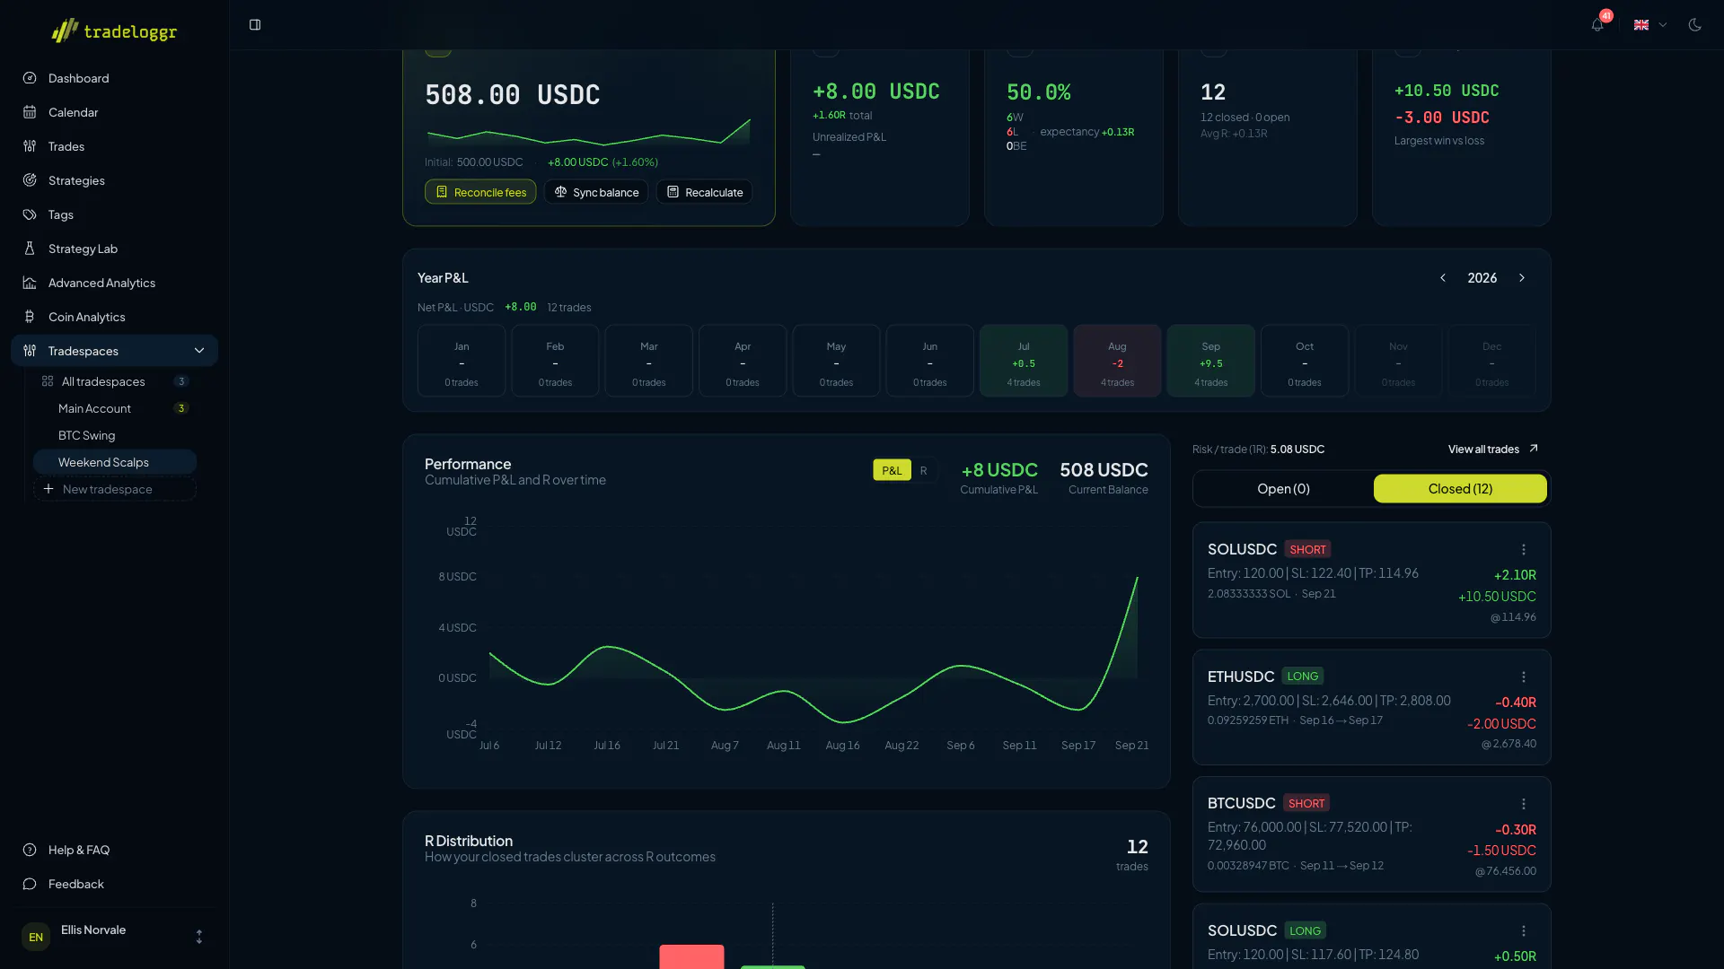Show the Closed (12) trades tab
Image resolution: width=1724 pixels, height=969 pixels.
[x=1460, y=489]
